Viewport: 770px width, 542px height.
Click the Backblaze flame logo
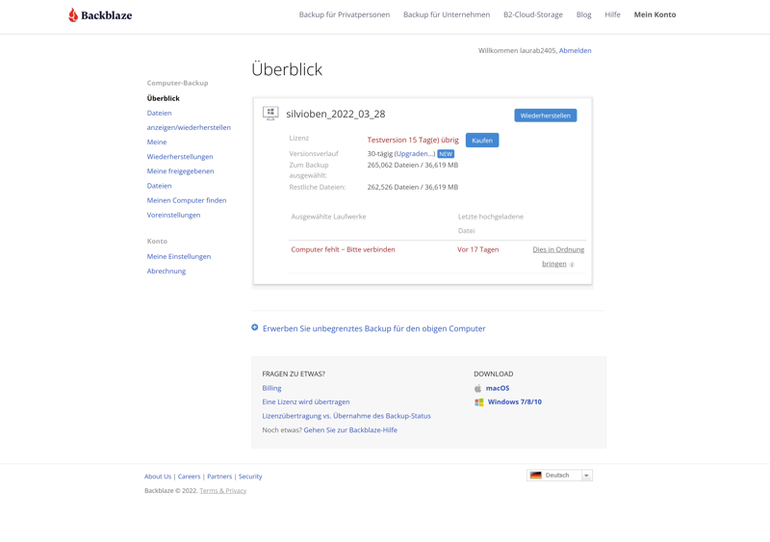73,14
